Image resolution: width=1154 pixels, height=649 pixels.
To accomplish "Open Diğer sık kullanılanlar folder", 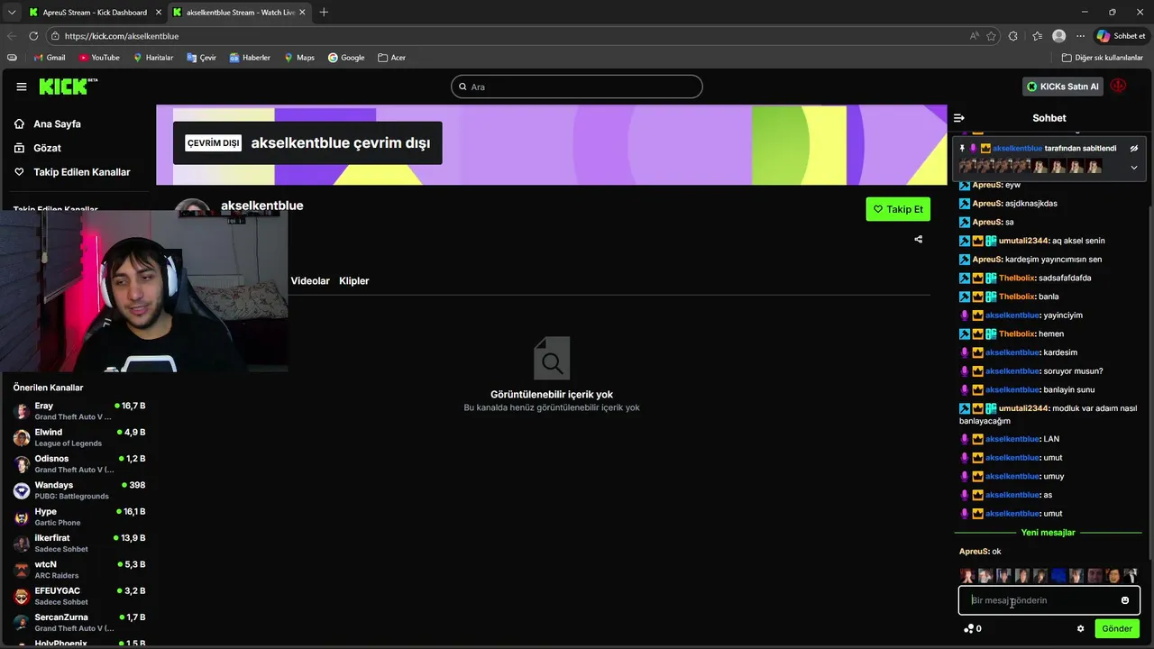I will 1103,58.
